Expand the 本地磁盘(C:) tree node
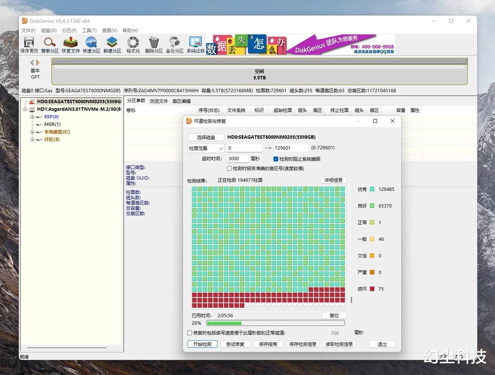This screenshot has width=495, height=375. [33, 132]
